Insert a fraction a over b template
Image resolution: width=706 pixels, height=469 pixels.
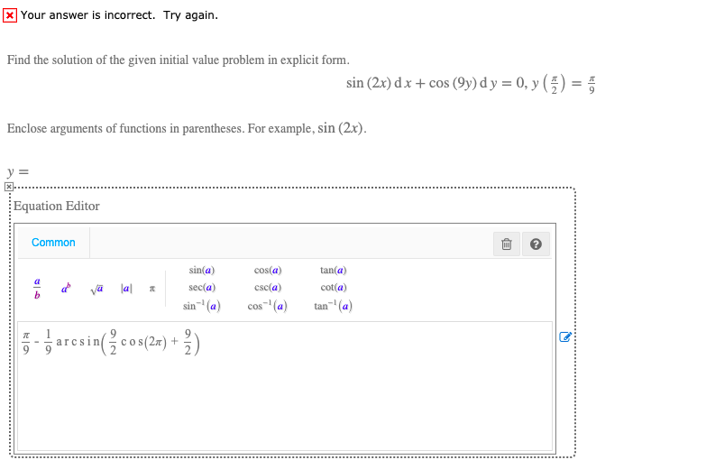point(37,288)
